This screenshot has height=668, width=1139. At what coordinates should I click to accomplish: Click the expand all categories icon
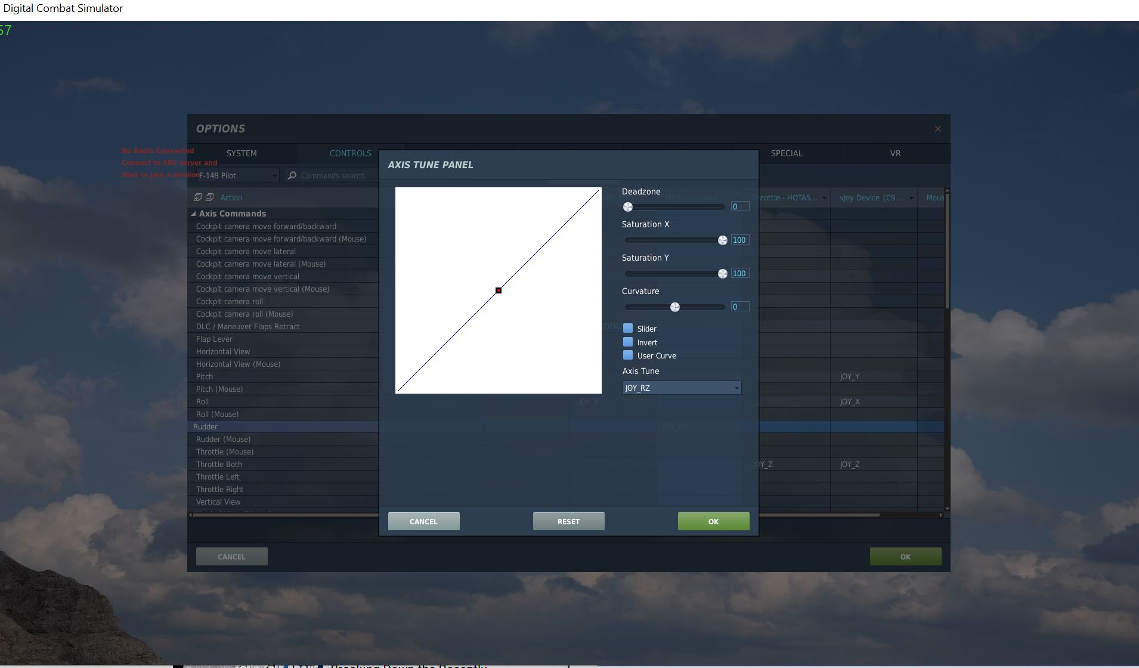(197, 197)
